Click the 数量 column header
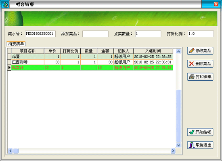The height and width of the screenshot is (161, 222). [89, 51]
